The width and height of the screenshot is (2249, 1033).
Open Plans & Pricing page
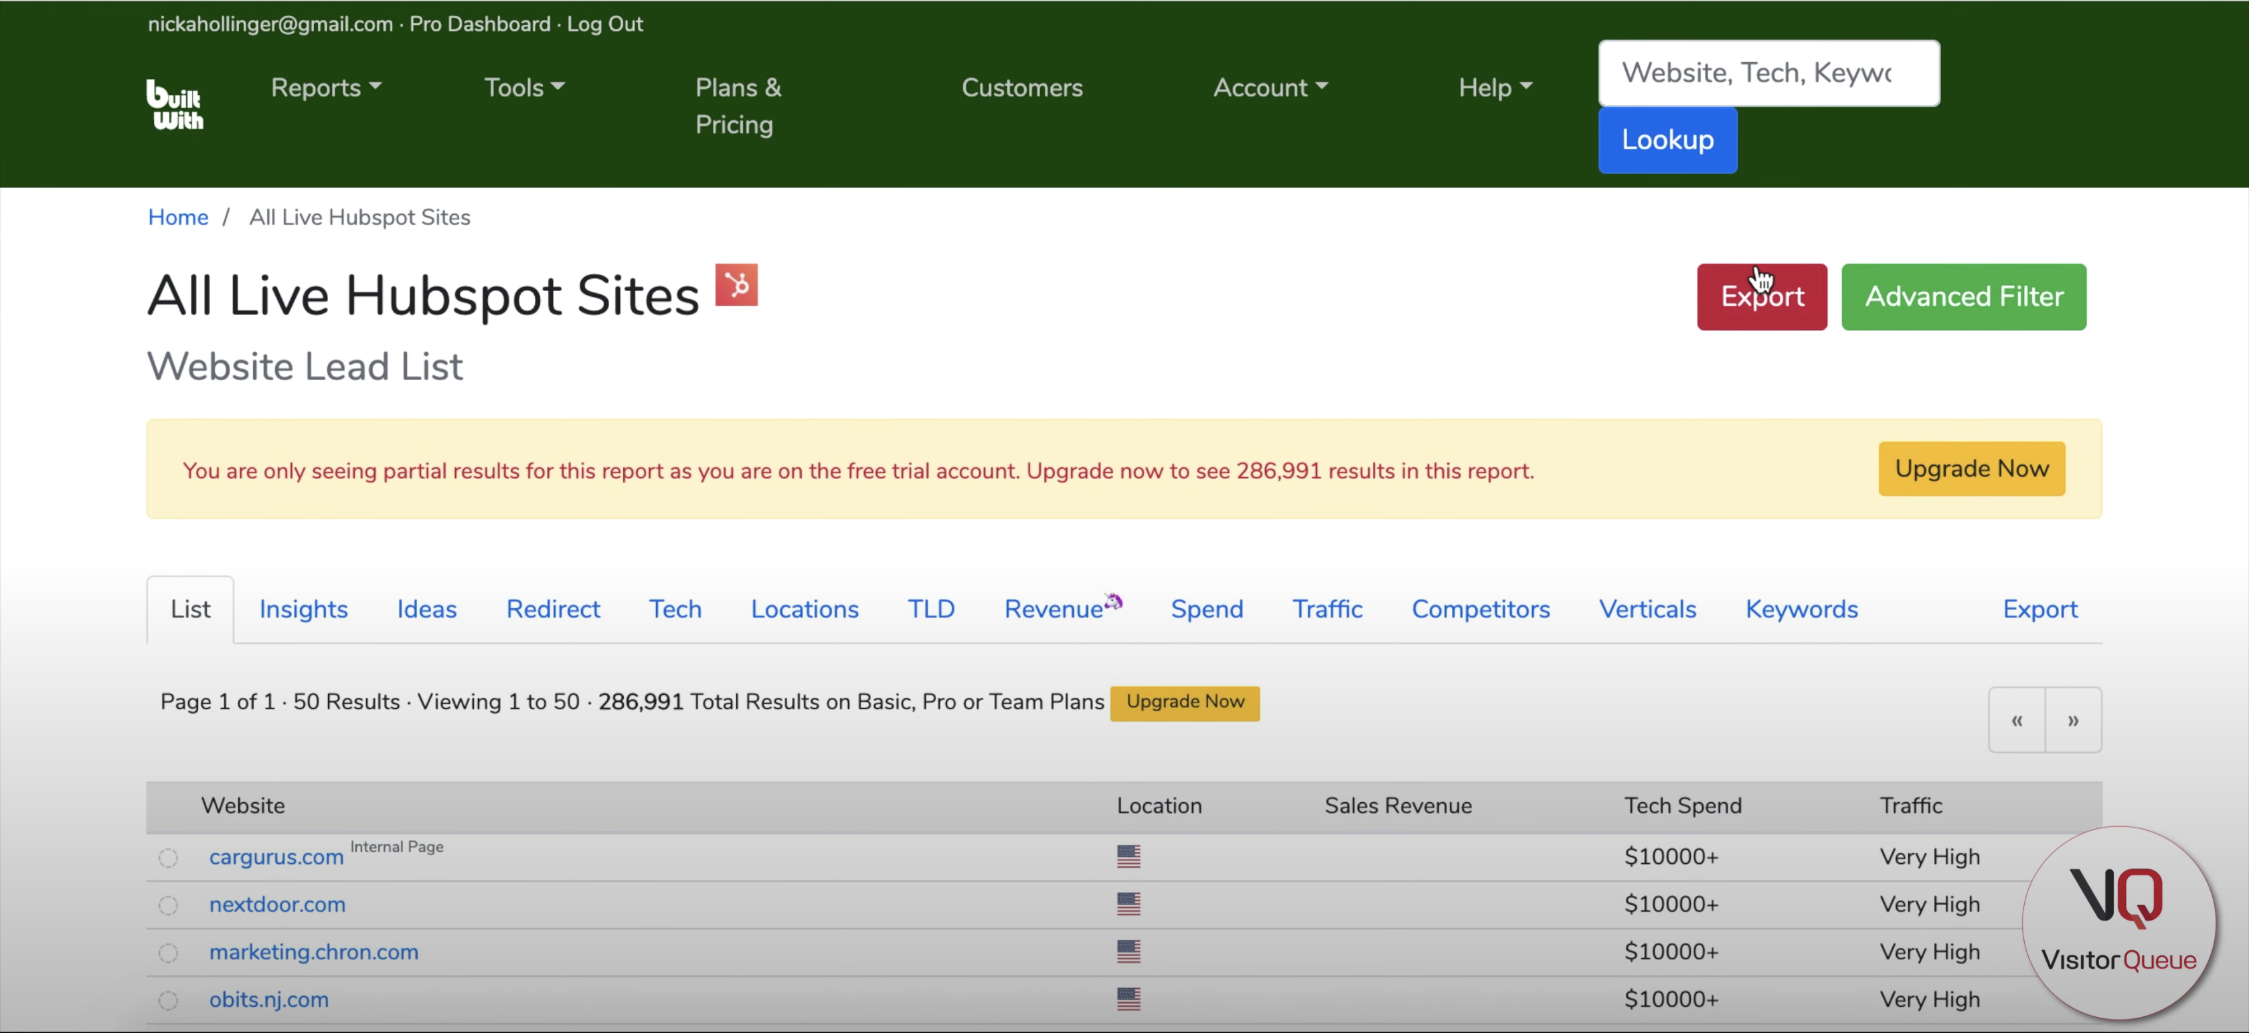click(738, 106)
